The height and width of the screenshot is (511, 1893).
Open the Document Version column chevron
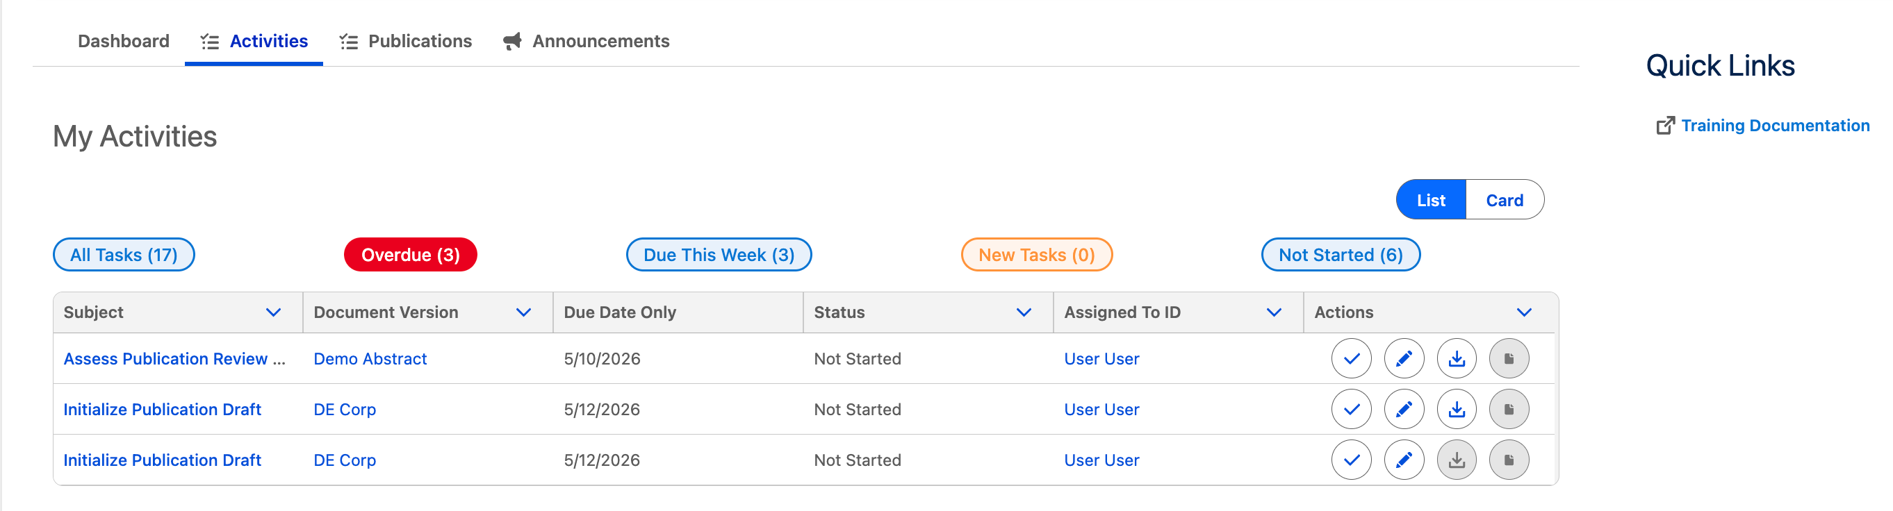coord(523,312)
